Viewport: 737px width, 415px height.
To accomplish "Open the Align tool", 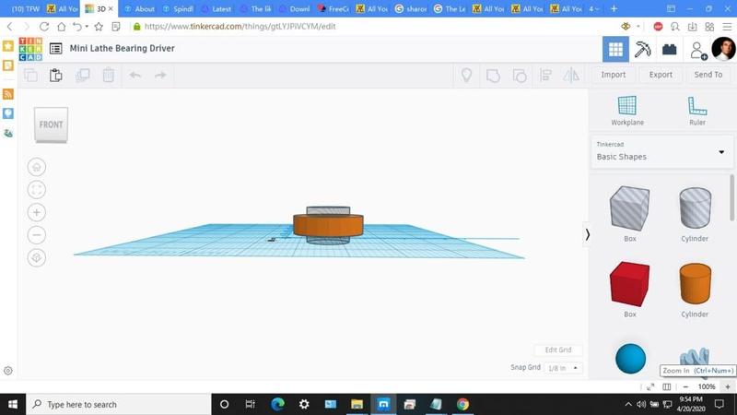I will pos(545,76).
